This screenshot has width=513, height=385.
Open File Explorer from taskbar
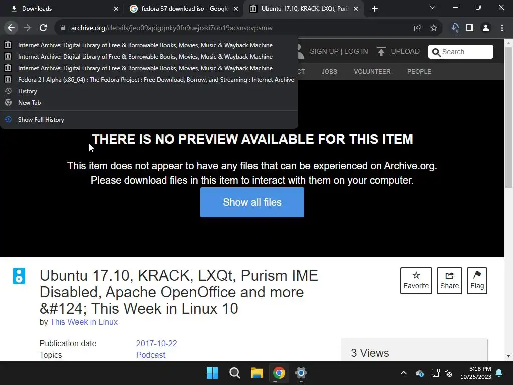pyautogui.click(x=257, y=373)
